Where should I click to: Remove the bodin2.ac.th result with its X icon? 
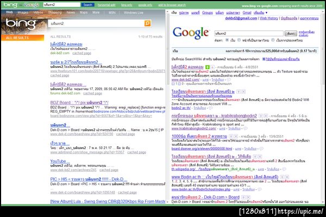click(243, 92)
